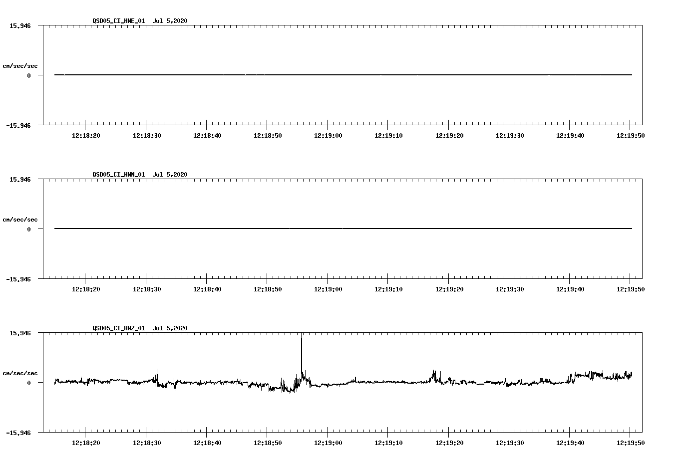Click 12:18:50 time label under HNN plot

click(267, 289)
